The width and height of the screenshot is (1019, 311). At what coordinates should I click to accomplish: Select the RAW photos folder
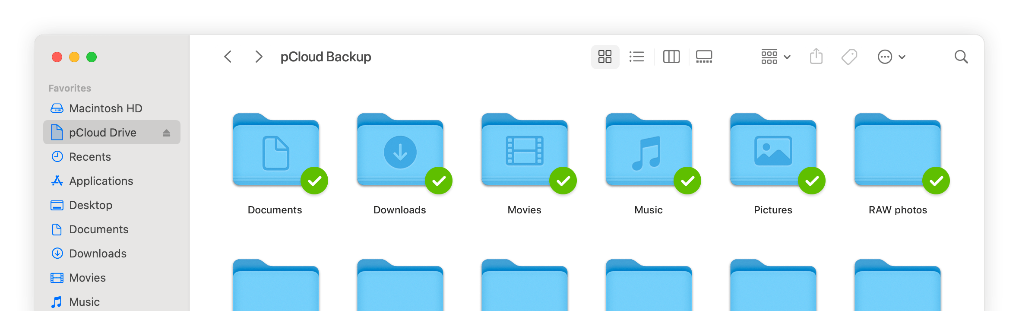pos(897,151)
